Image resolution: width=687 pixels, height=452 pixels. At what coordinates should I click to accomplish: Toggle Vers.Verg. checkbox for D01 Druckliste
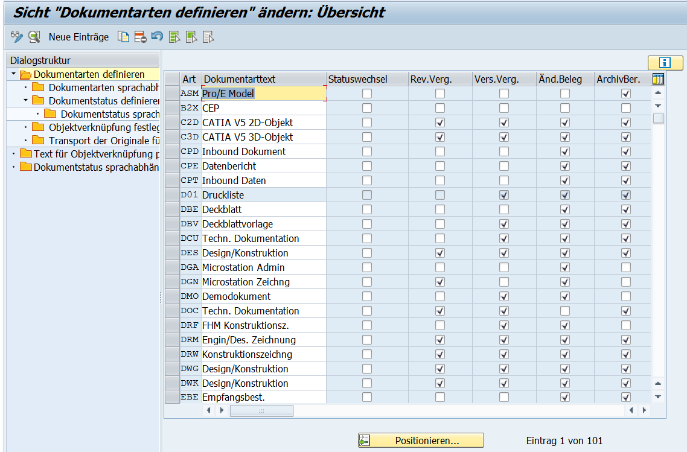pyautogui.click(x=504, y=195)
